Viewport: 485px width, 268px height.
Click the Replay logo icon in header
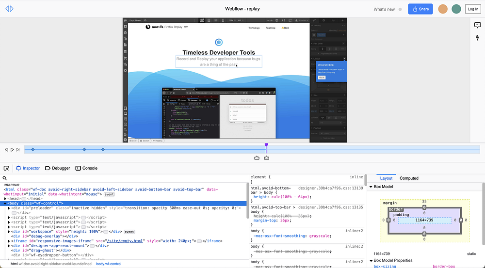(x=9, y=9)
